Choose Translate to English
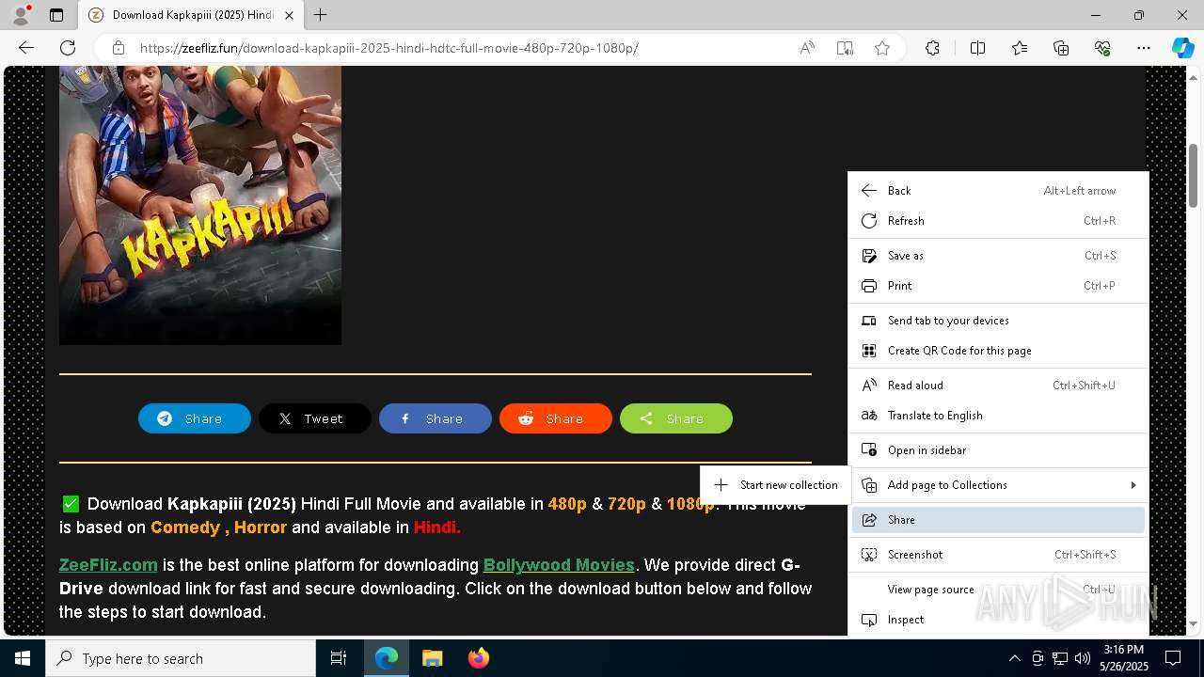Image resolution: width=1204 pixels, height=677 pixels. pyautogui.click(x=998, y=416)
